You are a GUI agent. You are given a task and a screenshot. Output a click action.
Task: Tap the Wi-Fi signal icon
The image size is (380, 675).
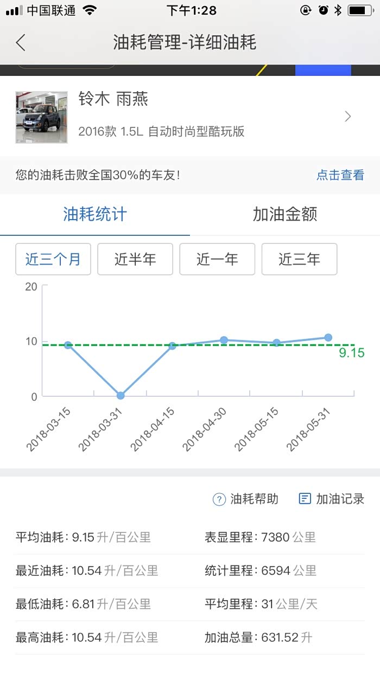pyautogui.click(x=90, y=10)
